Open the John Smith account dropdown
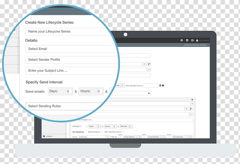The height and width of the screenshot is (164, 240). click(x=204, y=41)
